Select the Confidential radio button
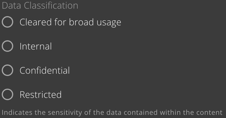226x118 pixels. pos(7,70)
